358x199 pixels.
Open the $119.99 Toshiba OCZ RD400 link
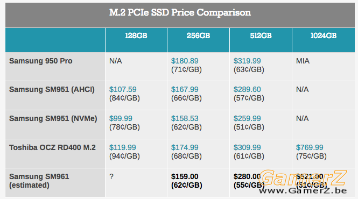123,147
